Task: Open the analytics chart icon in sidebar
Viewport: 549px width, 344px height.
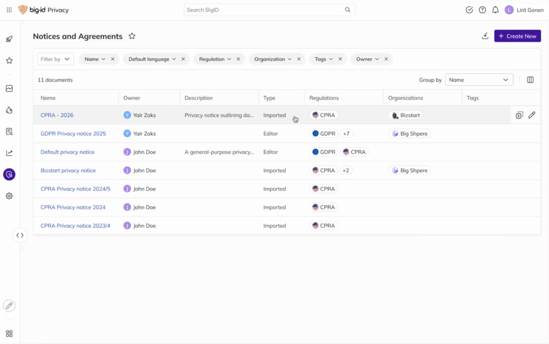Action: click(9, 152)
